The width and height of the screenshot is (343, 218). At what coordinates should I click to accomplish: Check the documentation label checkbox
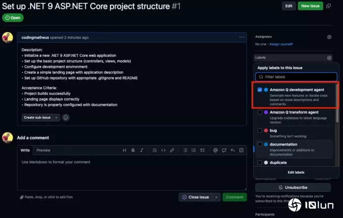coord(259,144)
